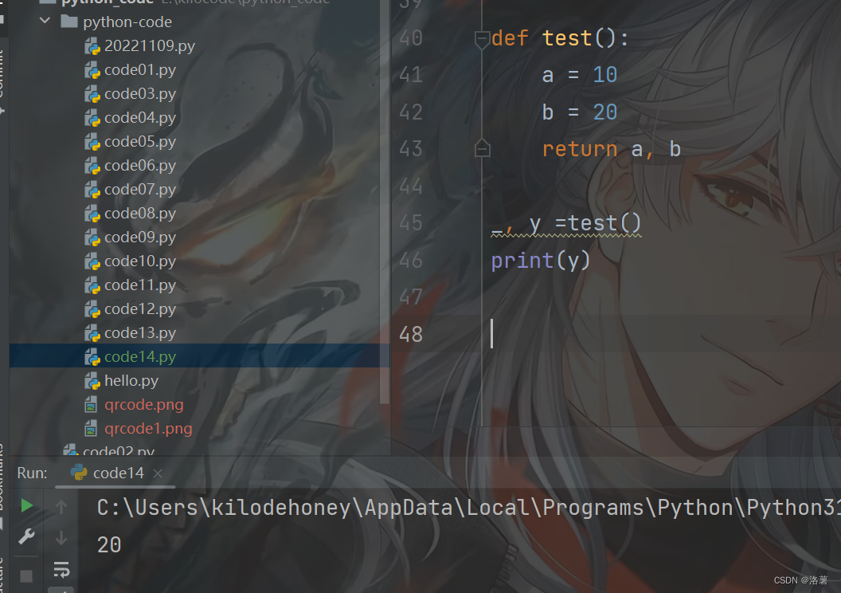Select the python-code folder
The width and height of the screenshot is (841, 593).
127,22
